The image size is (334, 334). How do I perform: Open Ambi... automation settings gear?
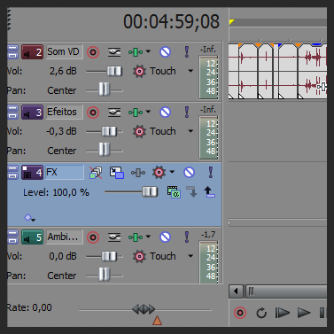[x=139, y=256]
